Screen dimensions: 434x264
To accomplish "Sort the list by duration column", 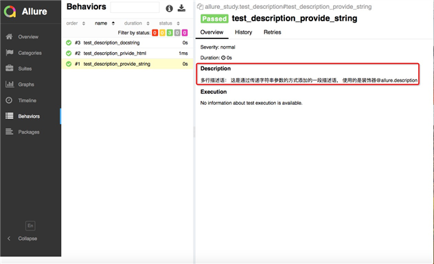I will coord(137,23).
